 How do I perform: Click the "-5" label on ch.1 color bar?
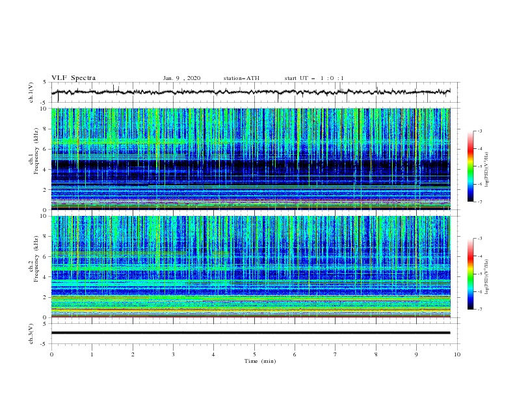coord(479,166)
